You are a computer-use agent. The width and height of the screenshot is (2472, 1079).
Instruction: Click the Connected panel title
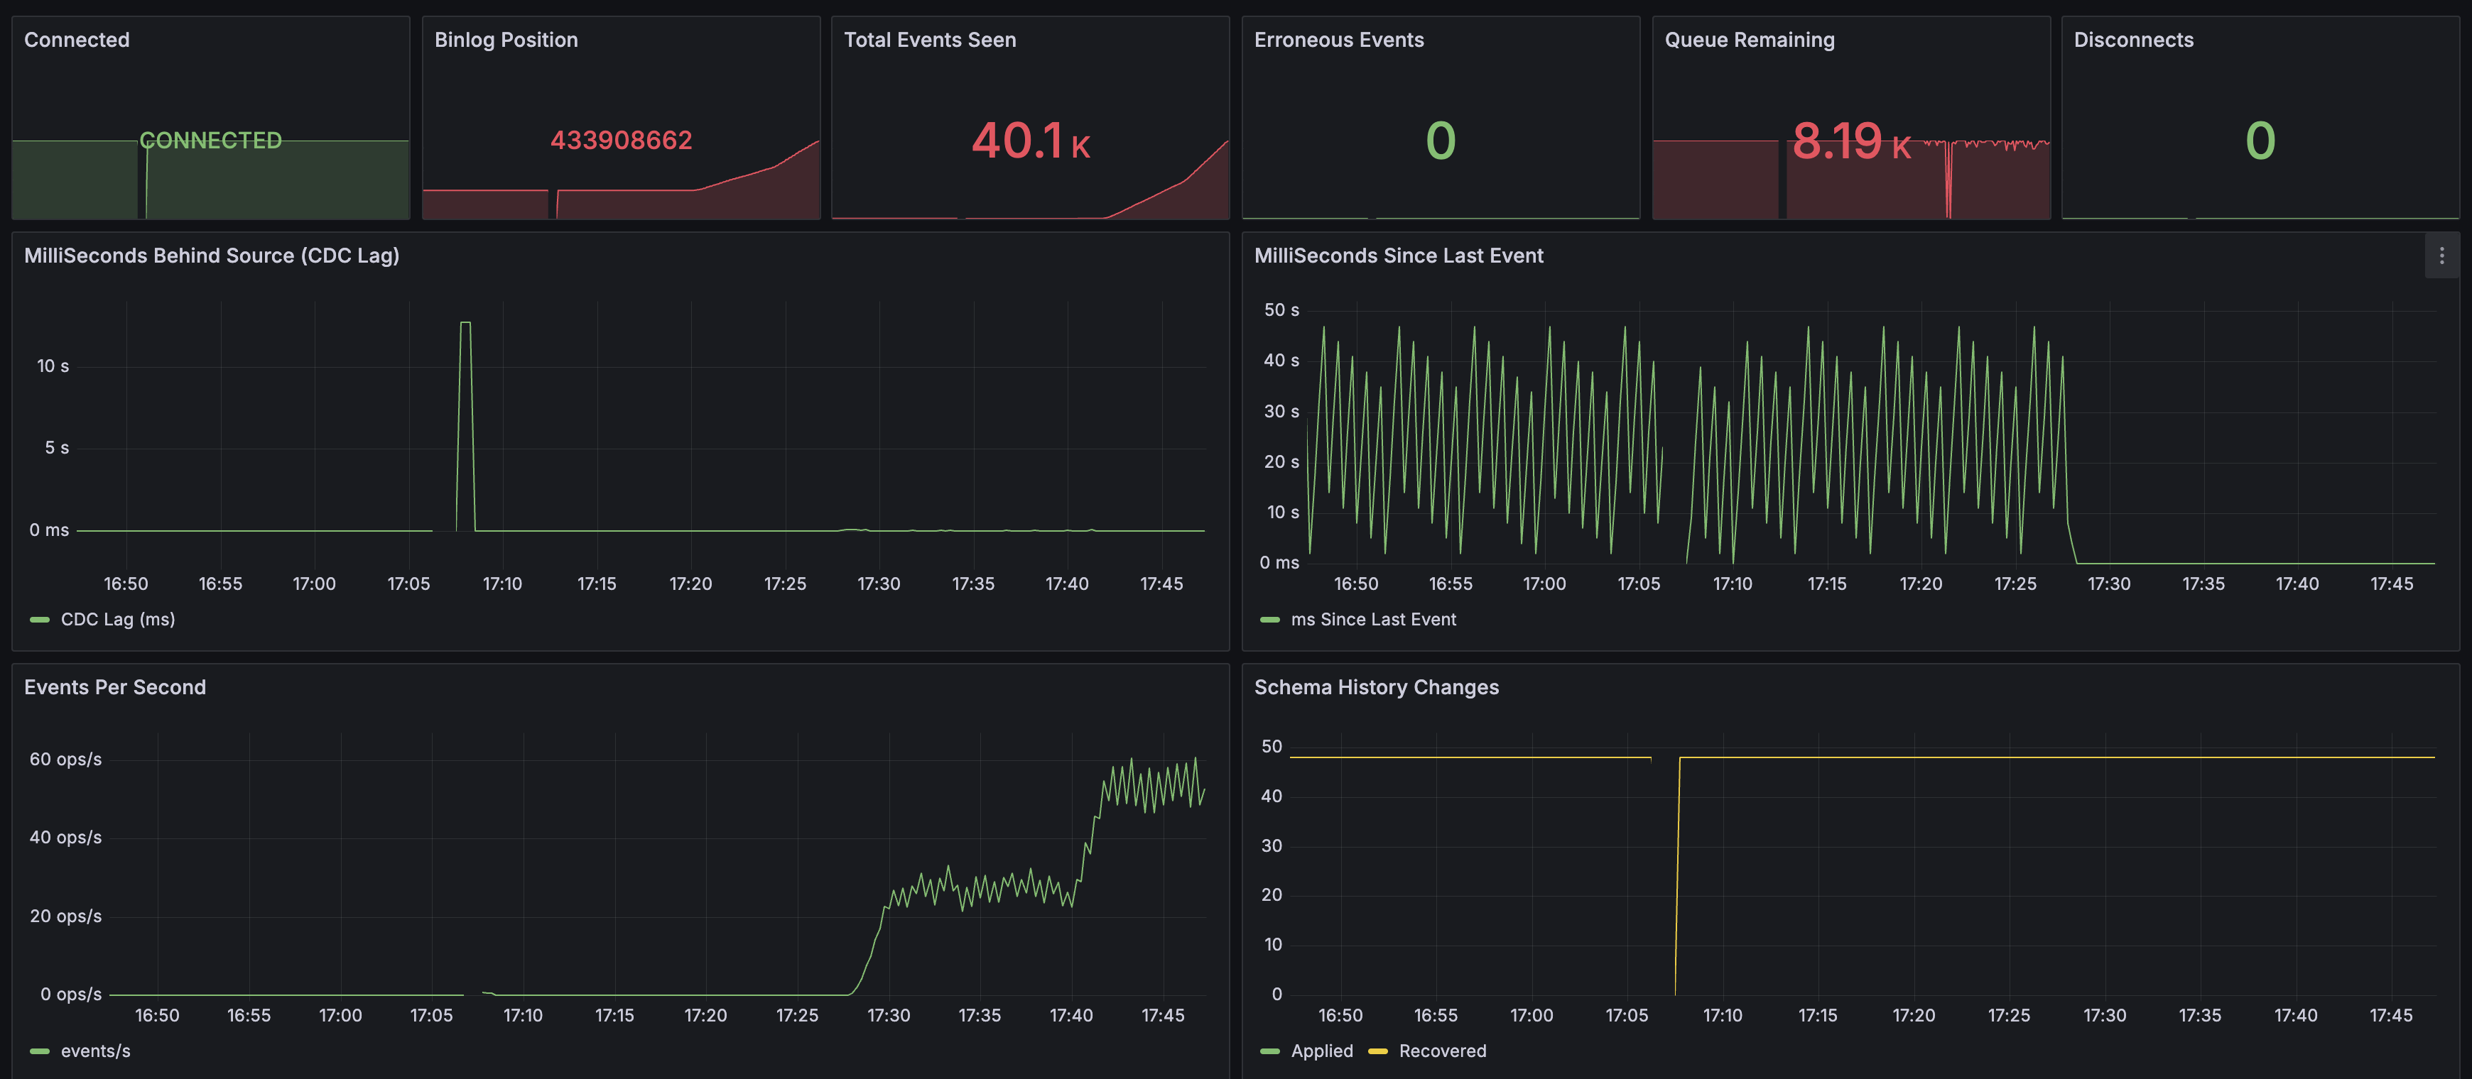pos(77,40)
